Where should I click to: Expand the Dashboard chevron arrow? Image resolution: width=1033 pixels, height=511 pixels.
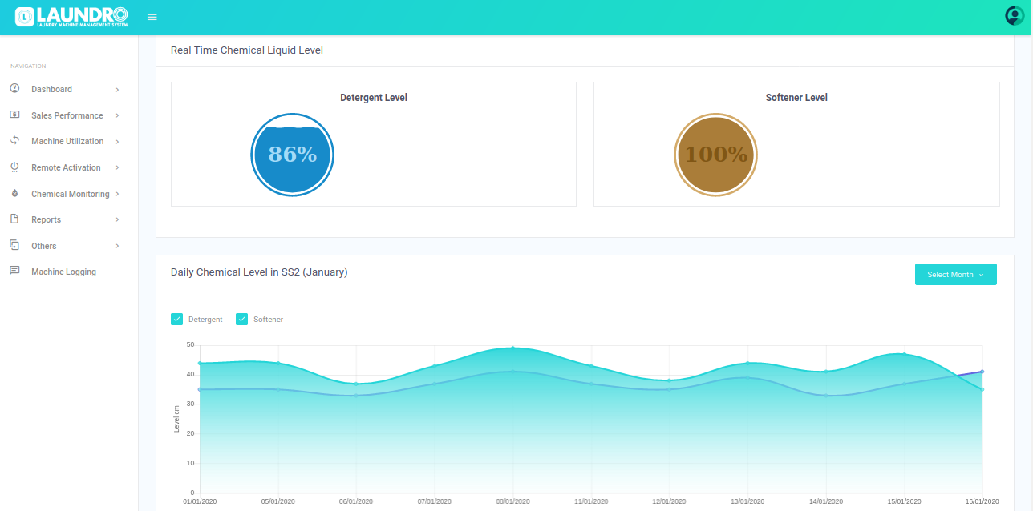117,90
